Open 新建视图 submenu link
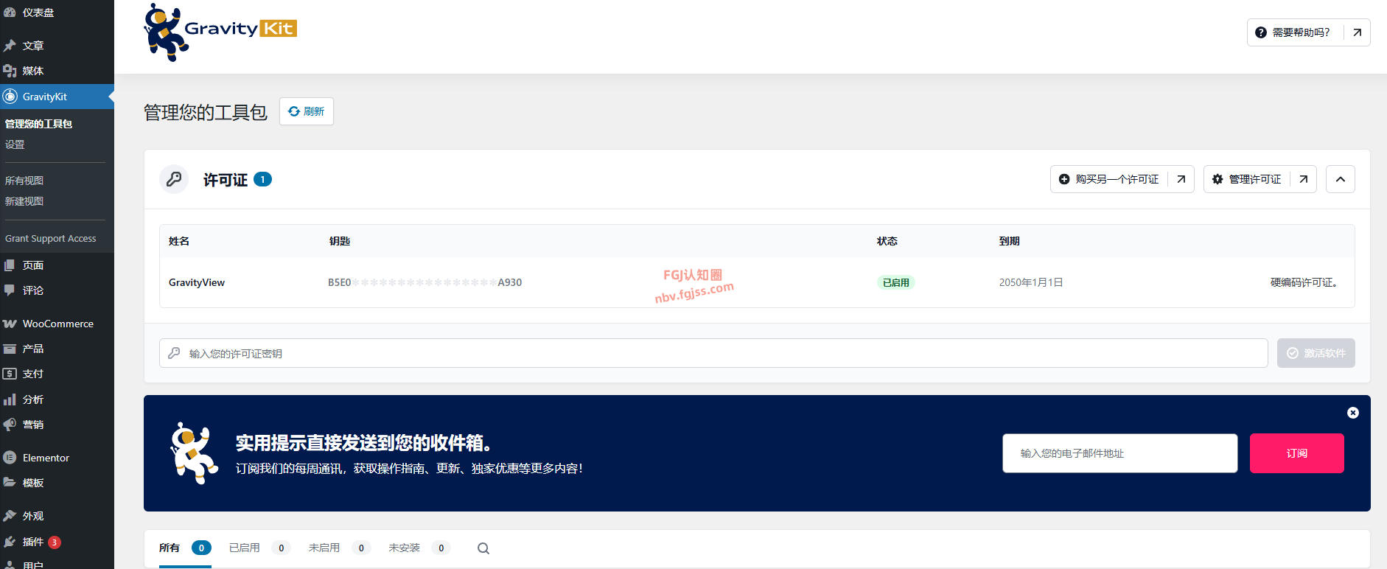This screenshot has width=1387, height=569. pos(24,201)
